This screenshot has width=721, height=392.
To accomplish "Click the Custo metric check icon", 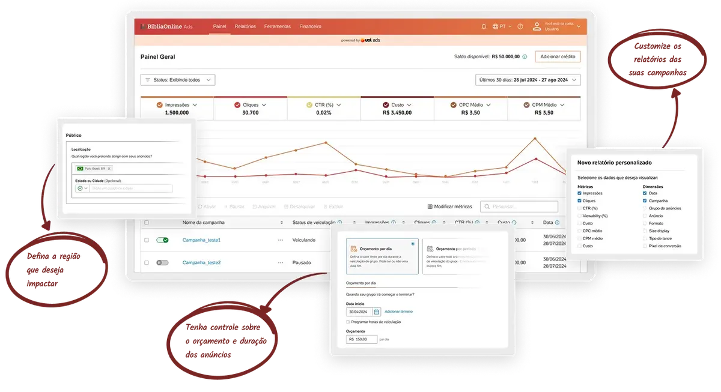I will pos(386,104).
